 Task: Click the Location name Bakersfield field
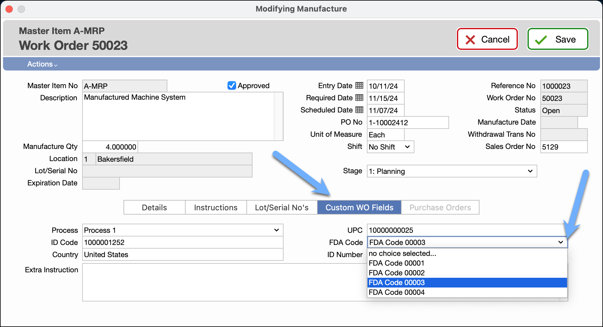pos(174,159)
